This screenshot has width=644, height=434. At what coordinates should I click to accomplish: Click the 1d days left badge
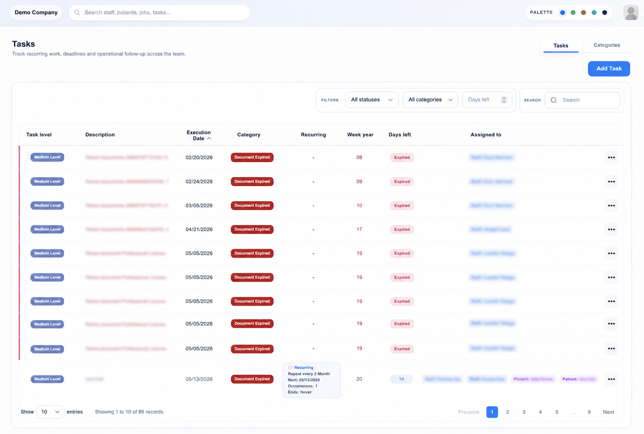pos(401,379)
